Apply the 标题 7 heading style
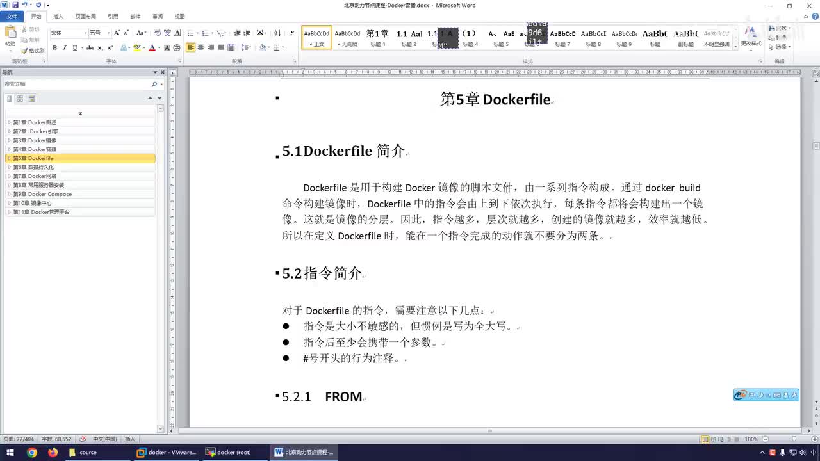 562,38
